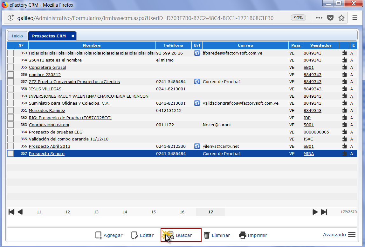Click puzzle icon in JESUS VILLEGAS row
Screen dimensions: 365x247
[345, 89]
